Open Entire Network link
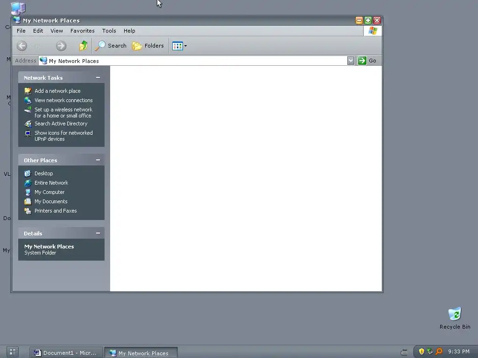The image size is (478, 358). [x=51, y=183]
